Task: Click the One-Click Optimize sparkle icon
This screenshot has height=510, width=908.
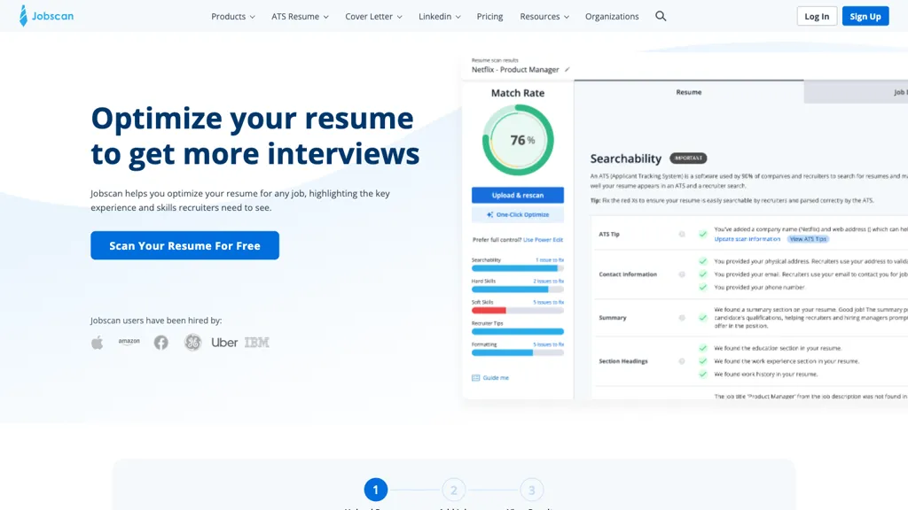Action: coord(488,214)
